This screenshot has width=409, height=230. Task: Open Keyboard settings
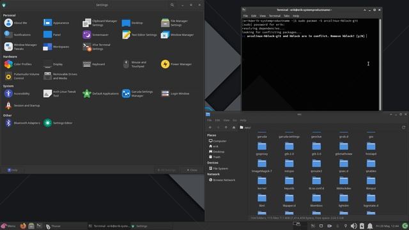tap(94, 64)
